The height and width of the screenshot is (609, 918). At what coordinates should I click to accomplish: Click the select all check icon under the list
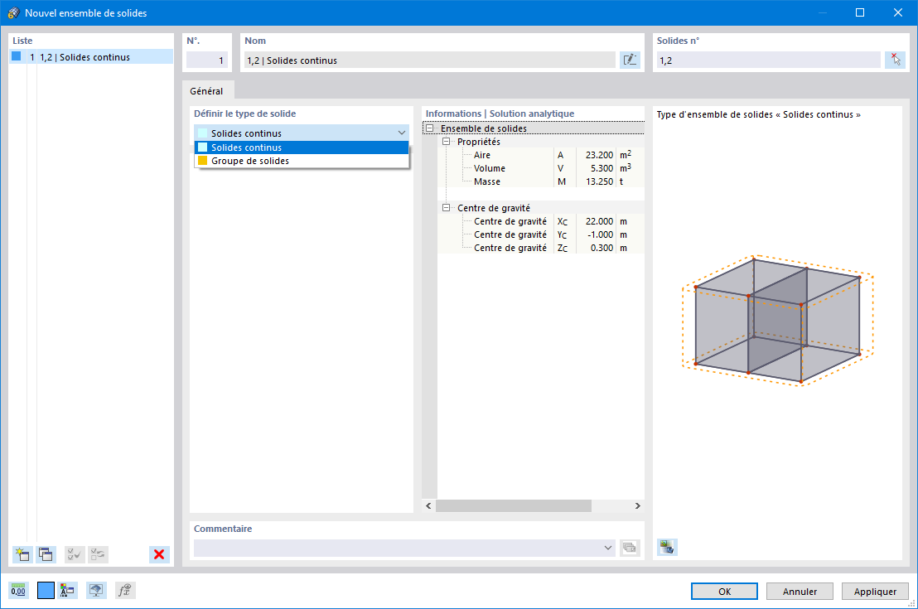[75, 554]
